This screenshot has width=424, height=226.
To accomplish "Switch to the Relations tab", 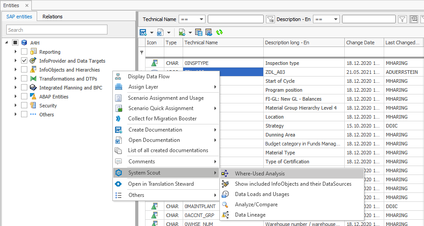I will 52,17.
